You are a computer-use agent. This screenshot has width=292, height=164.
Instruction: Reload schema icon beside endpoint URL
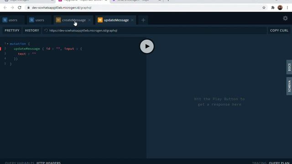[x=46, y=31]
